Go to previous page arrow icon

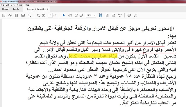tap(39, 15)
